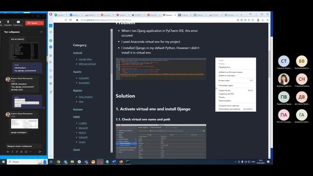Open Messenger in Opera sidebar
This screenshot has width=313, height=176.
coord(51,47)
